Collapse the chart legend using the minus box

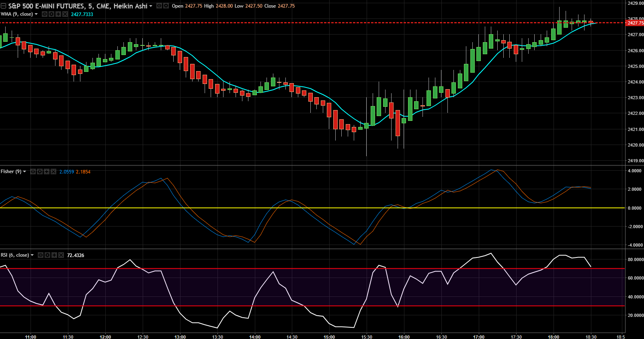[4, 6]
